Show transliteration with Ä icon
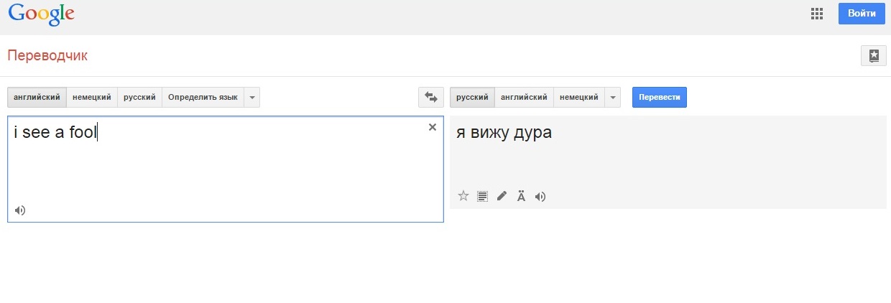This screenshot has width=891, height=303. [x=521, y=196]
